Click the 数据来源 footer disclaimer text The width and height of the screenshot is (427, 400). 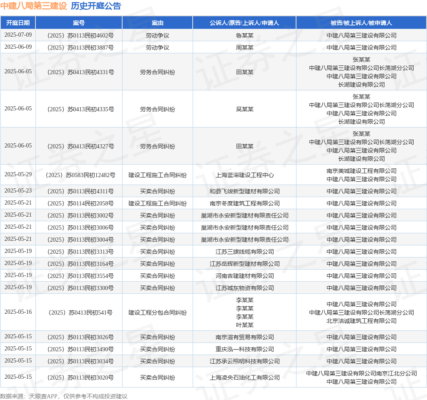[64, 396]
